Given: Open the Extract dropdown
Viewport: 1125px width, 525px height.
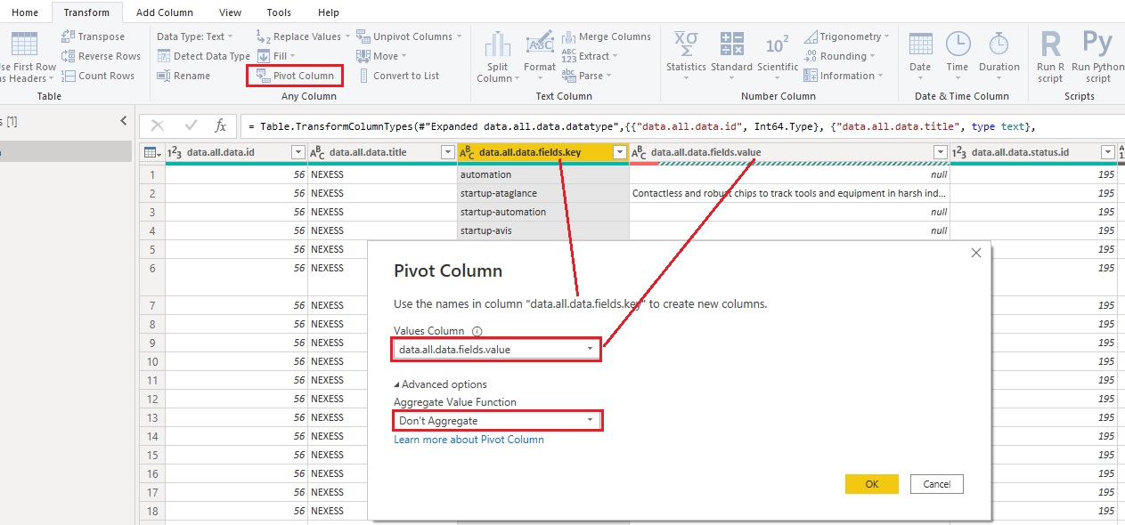Looking at the screenshot, I should coord(591,56).
